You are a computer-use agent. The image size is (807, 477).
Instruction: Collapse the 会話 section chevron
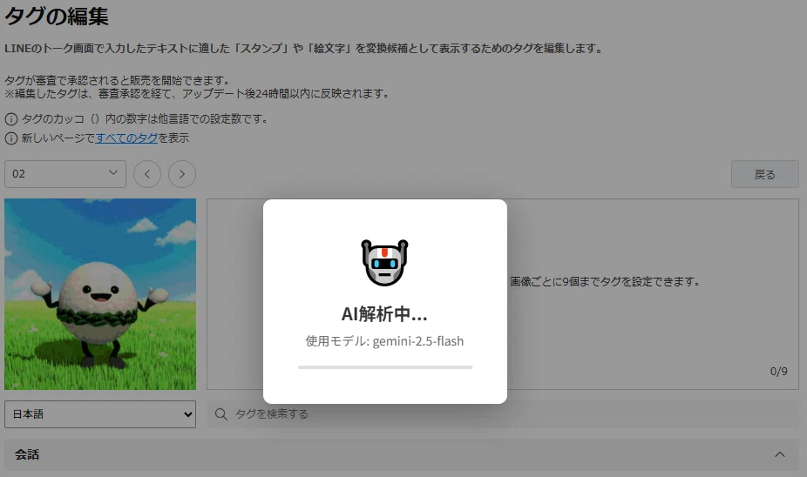(x=780, y=454)
